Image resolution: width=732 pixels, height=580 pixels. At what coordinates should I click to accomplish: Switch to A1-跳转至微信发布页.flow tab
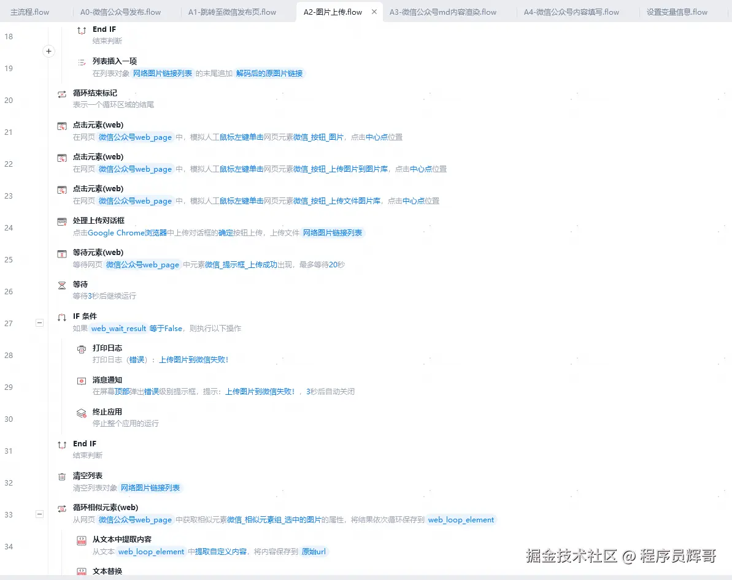232,12
